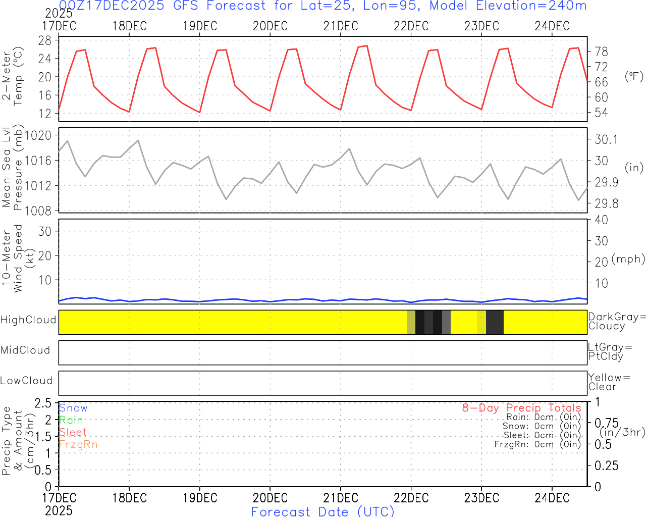The image size is (646, 517).
Task: Click the HighCloud row label
Action: (28, 320)
